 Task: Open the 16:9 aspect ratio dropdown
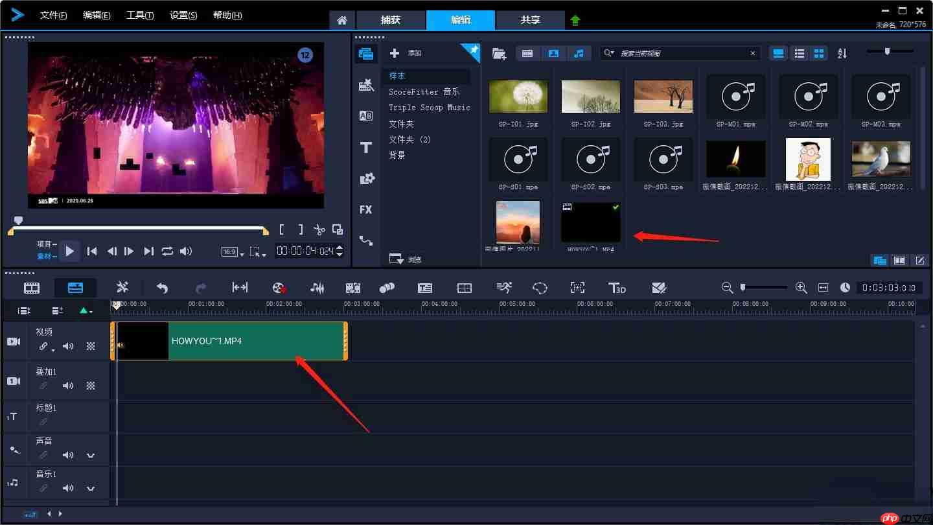coord(231,252)
